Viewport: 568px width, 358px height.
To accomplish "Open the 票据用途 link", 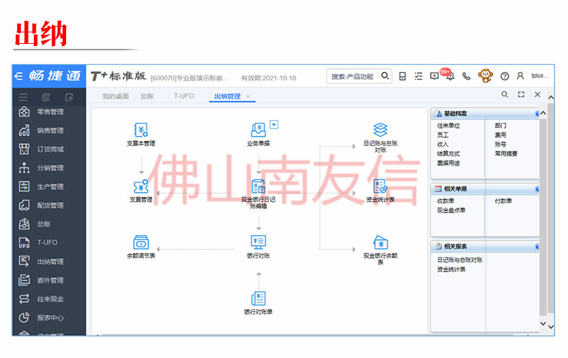I will tap(448, 163).
